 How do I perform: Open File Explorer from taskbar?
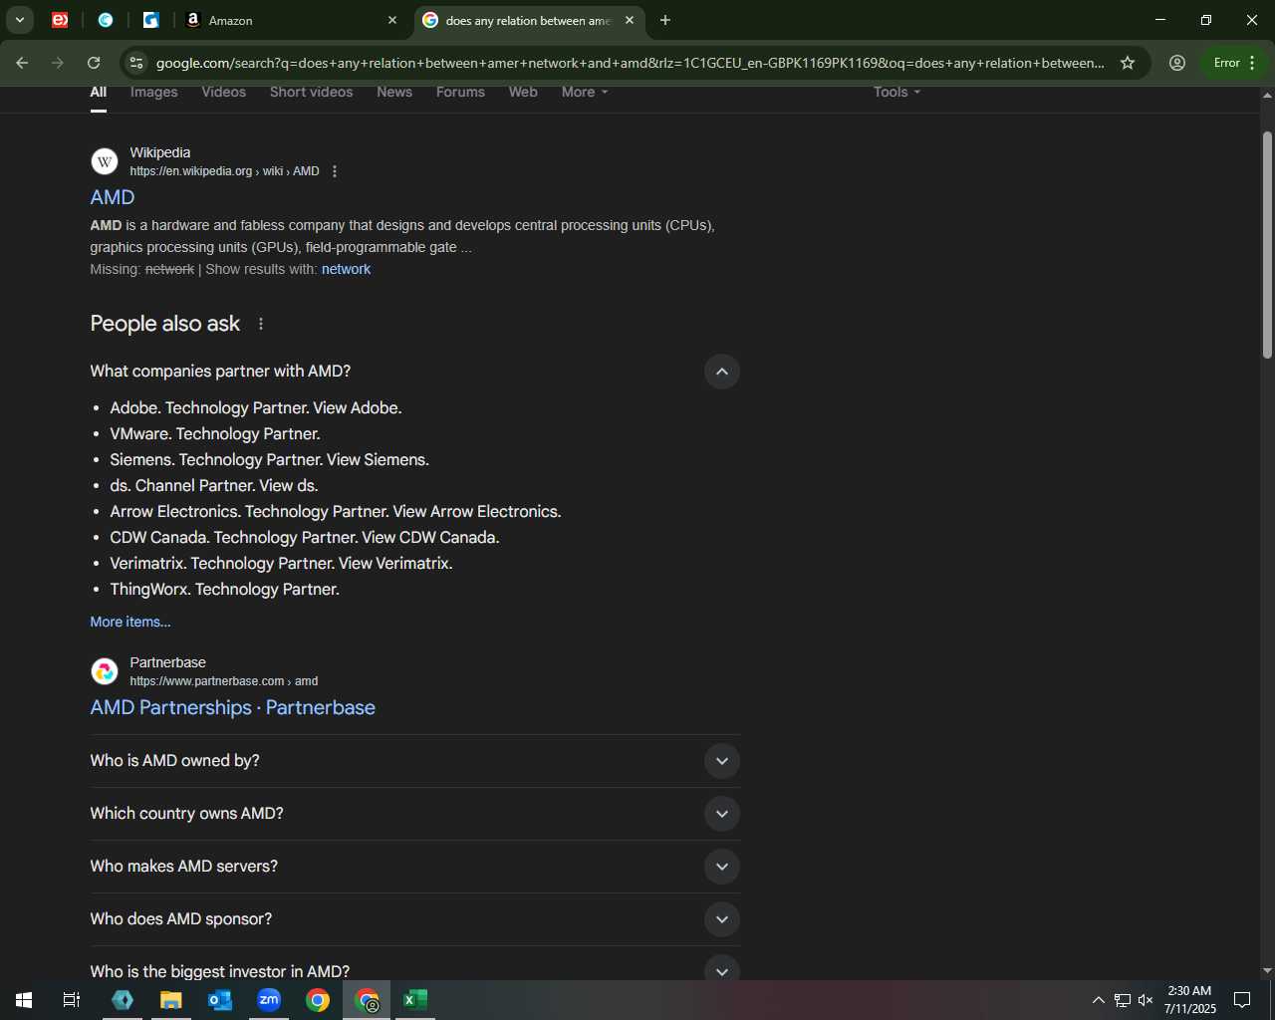(x=171, y=1000)
